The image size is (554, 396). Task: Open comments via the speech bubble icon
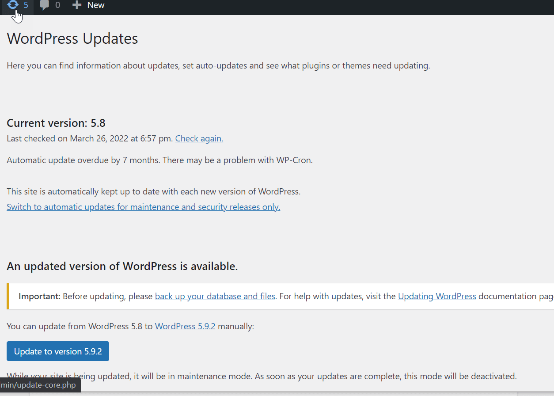point(44,5)
